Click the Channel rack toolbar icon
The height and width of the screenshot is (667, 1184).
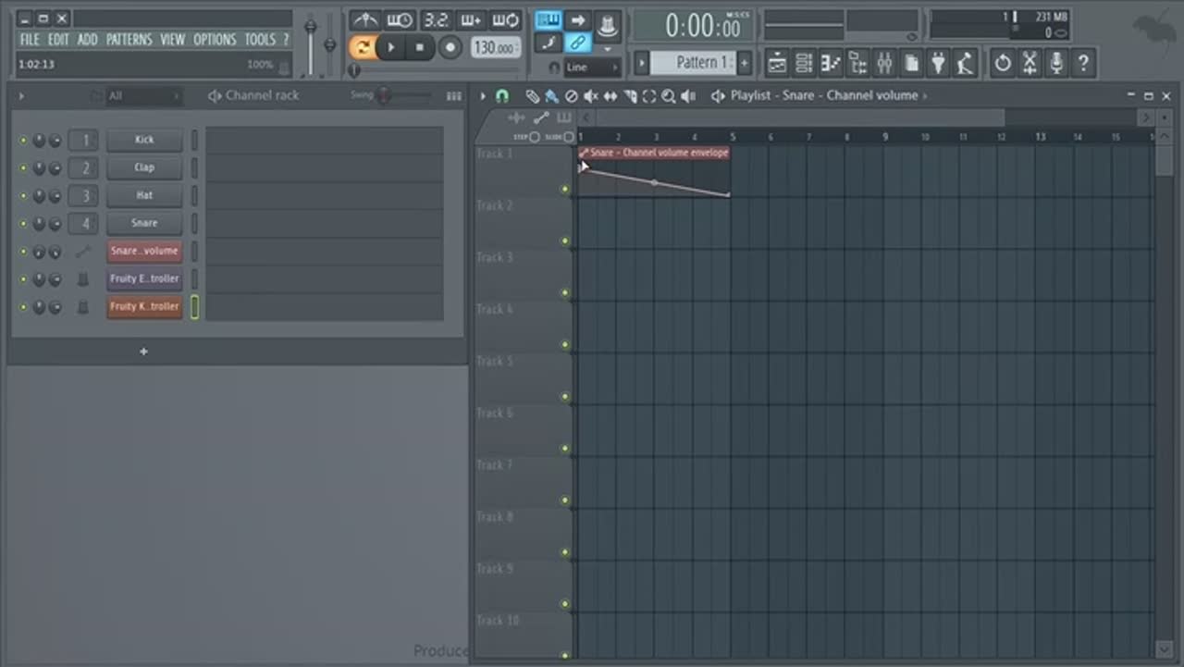(x=804, y=63)
